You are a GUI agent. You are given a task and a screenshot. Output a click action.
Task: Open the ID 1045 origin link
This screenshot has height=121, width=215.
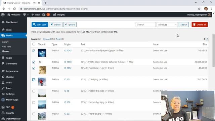coord(68,50)
